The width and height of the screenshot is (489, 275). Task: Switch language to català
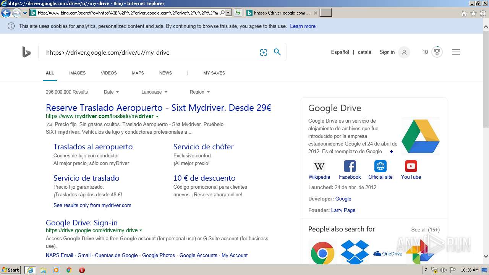[x=364, y=52]
